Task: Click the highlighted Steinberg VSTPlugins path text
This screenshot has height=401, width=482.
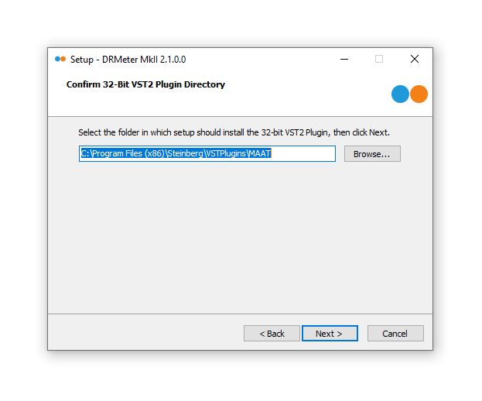Action: tap(176, 153)
